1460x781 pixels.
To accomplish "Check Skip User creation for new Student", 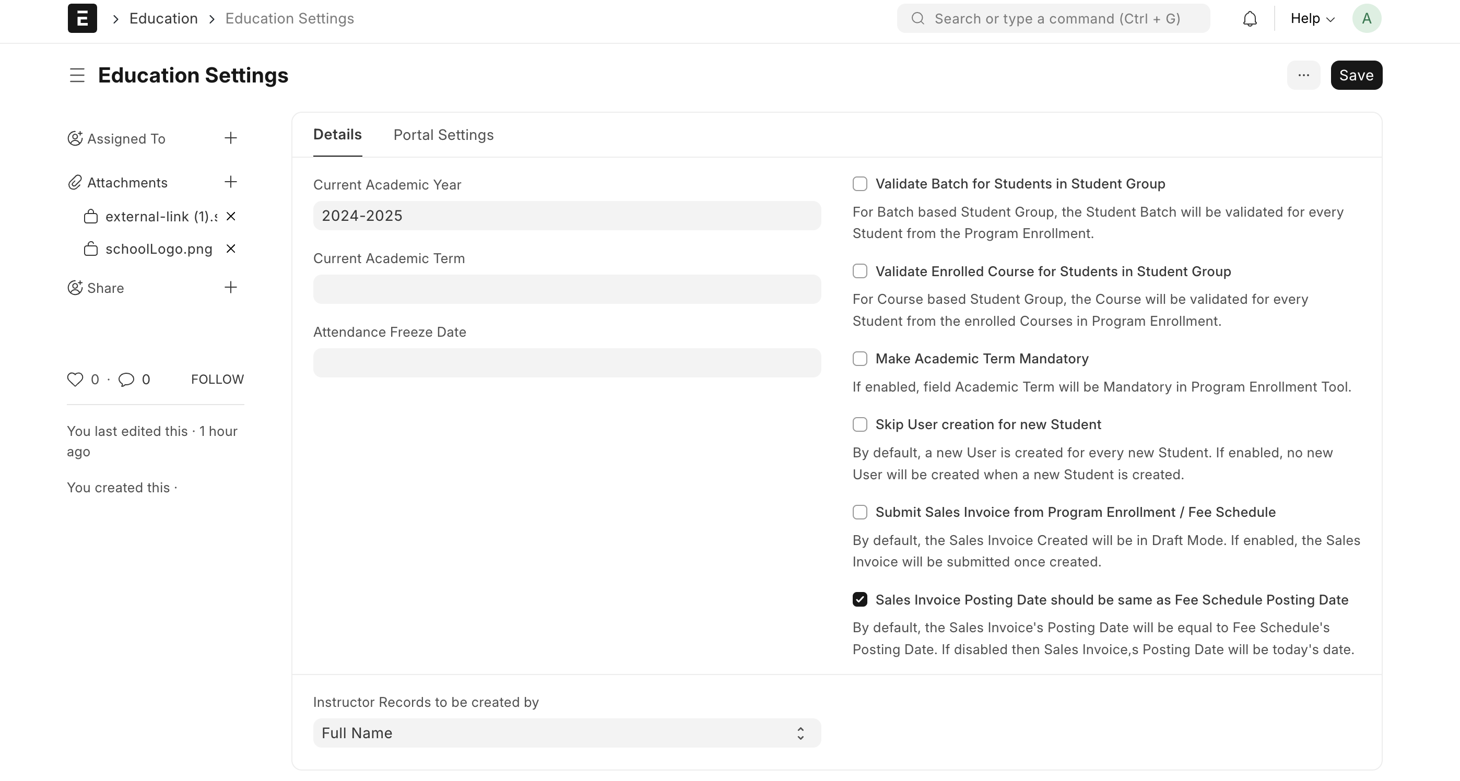I will click(860, 424).
